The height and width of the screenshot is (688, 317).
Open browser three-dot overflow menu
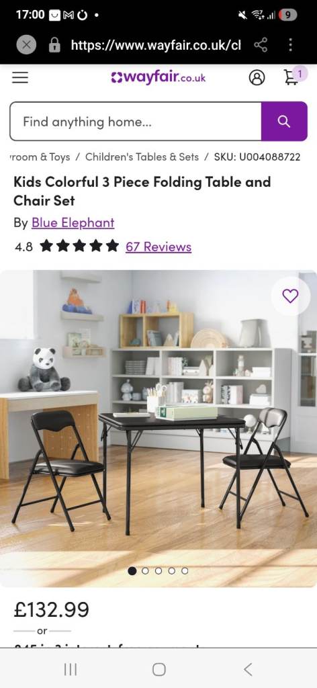(x=290, y=44)
